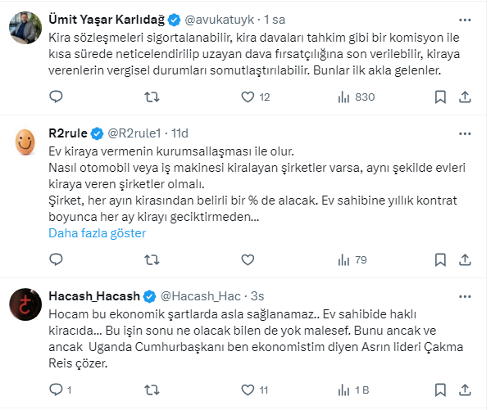This screenshot has height=410, width=500.
Task: View analytics showing 830 views
Action: (344, 97)
